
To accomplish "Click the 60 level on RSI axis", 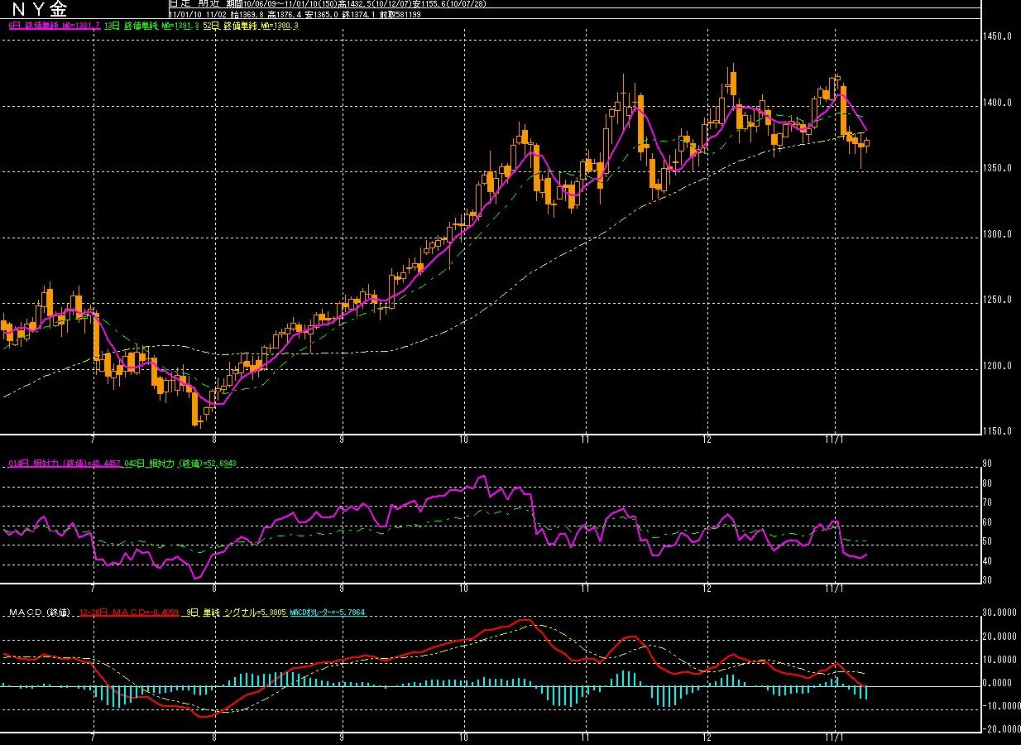I will [x=987, y=522].
